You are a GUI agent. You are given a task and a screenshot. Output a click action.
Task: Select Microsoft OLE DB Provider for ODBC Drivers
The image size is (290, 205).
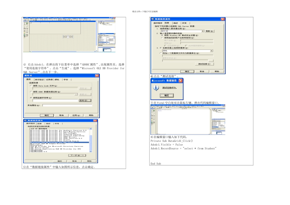(x=53, y=137)
